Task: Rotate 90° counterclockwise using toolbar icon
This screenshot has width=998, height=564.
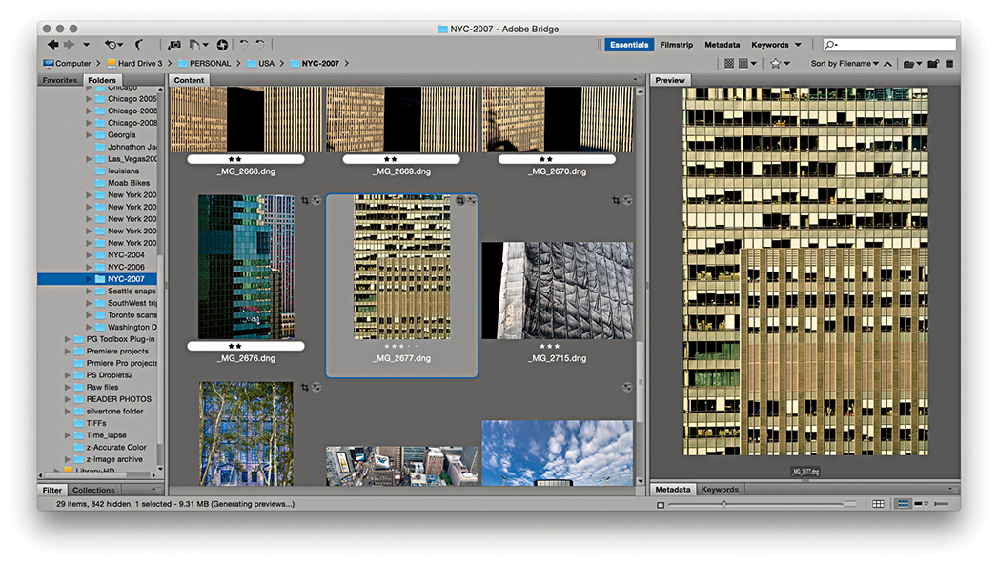Action: [244, 45]
